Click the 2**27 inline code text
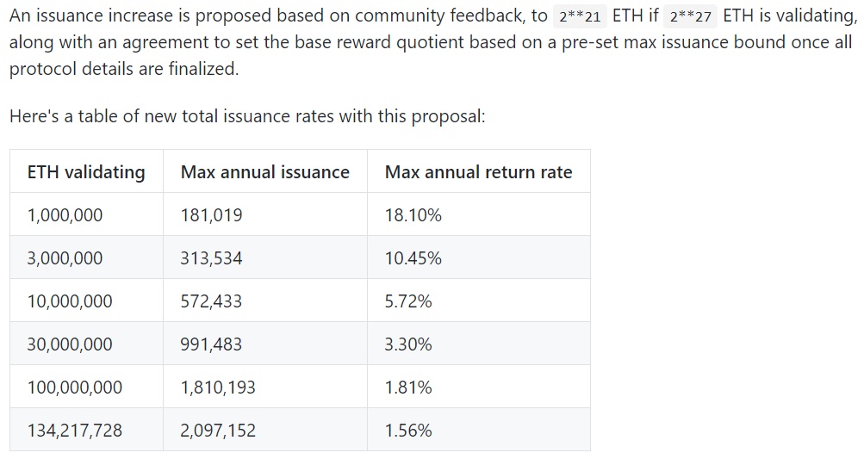 [691, 17]
